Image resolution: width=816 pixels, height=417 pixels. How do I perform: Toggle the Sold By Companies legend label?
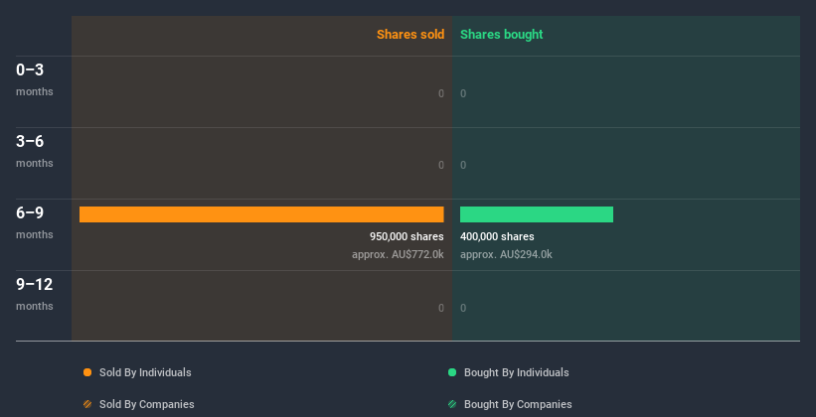coord(147,404)
